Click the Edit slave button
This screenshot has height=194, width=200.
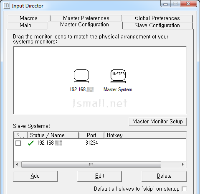(99, 176)
